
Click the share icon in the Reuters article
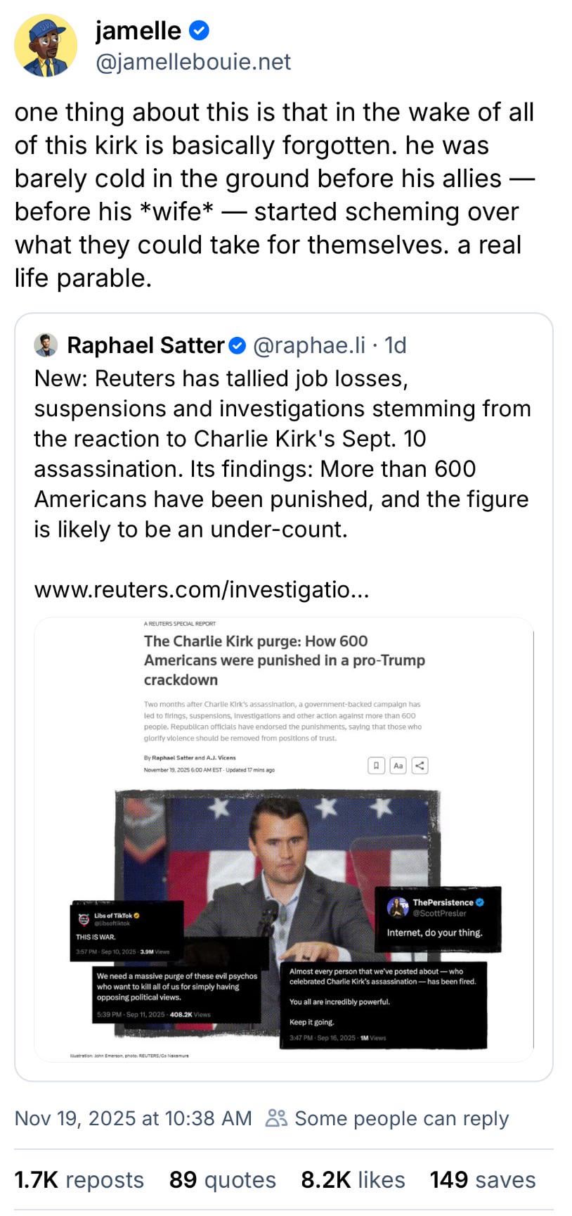tap(420, 765)
